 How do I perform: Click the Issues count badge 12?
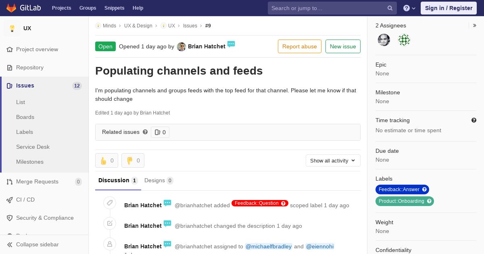[x=77, y=86]
